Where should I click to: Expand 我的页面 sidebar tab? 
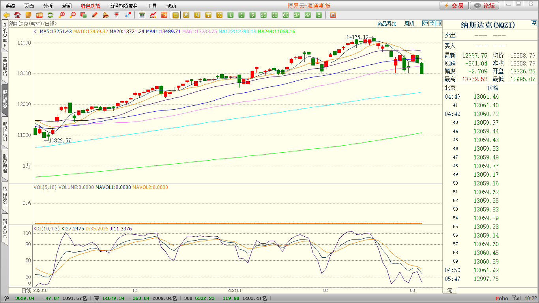4,36
